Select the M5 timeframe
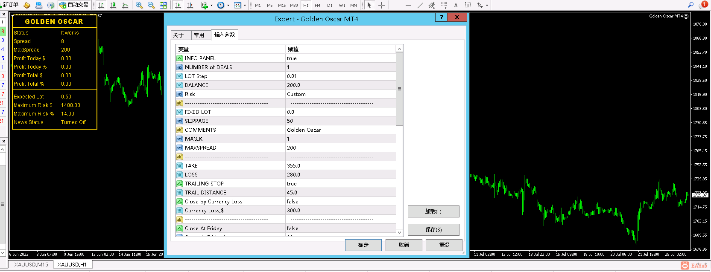 pos(270,5)
